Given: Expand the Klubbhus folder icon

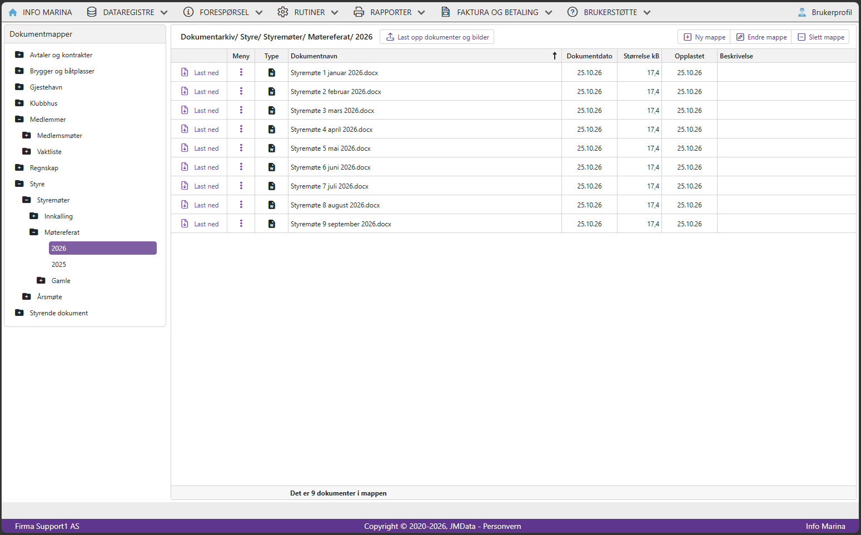Looking at the screenshot, I should pos(19,103).
